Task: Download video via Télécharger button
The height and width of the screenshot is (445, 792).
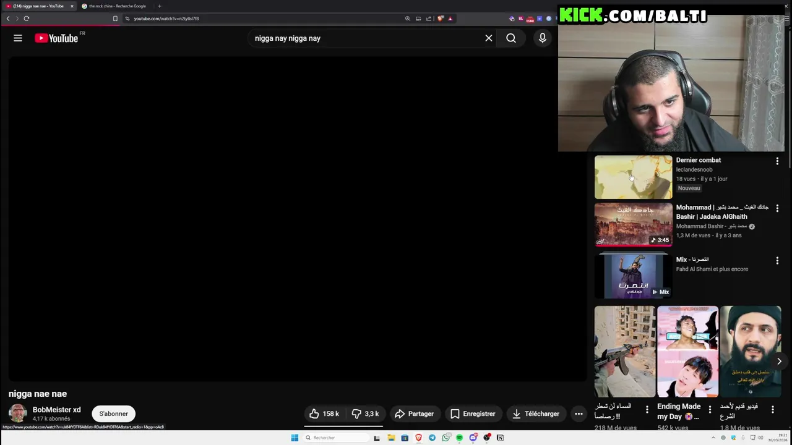Action: coord(536,413)
